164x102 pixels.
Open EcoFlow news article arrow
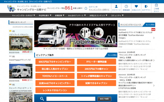pos(154,38)
